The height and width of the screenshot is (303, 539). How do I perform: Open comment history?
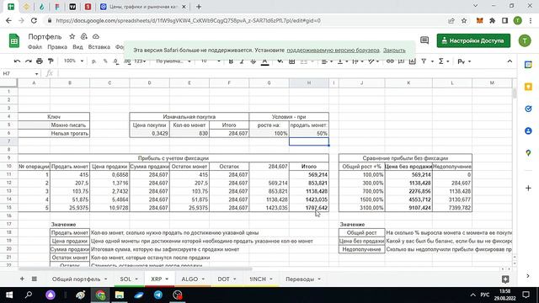[424, 40]
